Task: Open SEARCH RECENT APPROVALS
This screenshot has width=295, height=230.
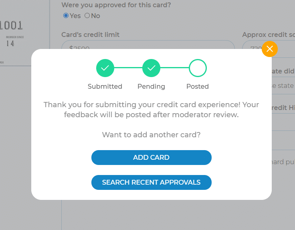Action: [151, 182]
